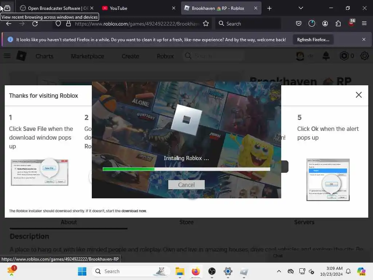Open OBS Studio from taskbar
Viewport: 373px width, 280px height.
click(212, 271)
